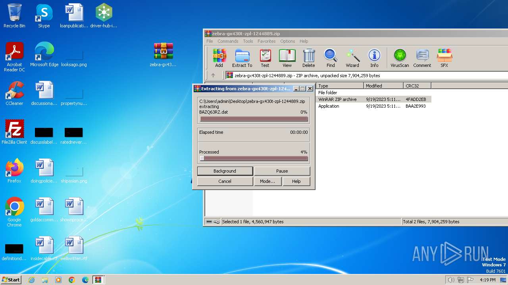Open the archive Info icon
This screenshot has height=285, width=508.
[x=374, y=58]
